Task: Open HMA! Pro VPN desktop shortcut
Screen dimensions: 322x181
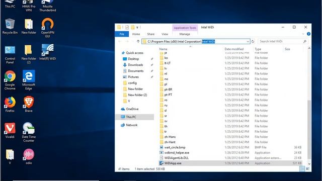Action: point(29,6)
